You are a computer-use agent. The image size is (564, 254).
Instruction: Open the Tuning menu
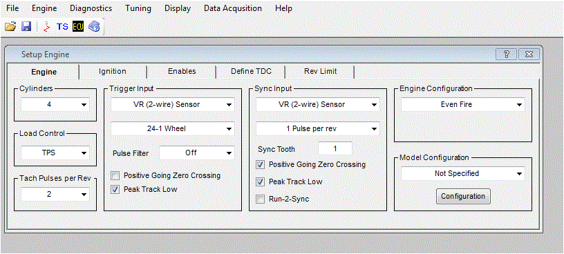click(138, 8)
